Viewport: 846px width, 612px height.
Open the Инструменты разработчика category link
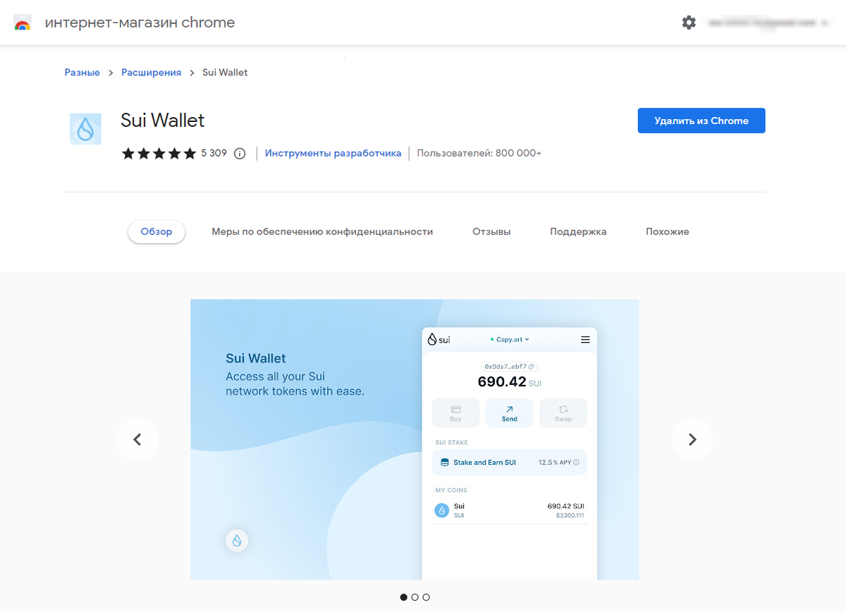point(333,153)
